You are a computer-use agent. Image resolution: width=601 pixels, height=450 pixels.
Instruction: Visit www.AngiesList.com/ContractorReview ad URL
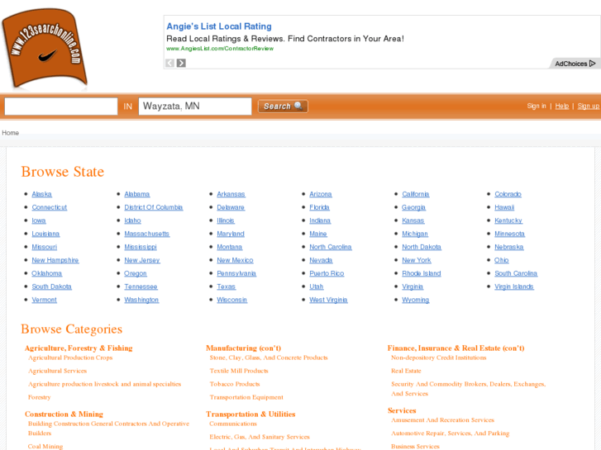point(220,49)
